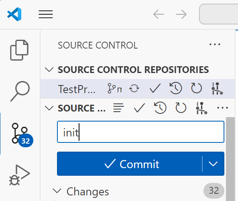Refresh icon in TestPr repository row
The width and height of the screenshot is (238, 201).
pyautogui.click(x=196, y=88)
